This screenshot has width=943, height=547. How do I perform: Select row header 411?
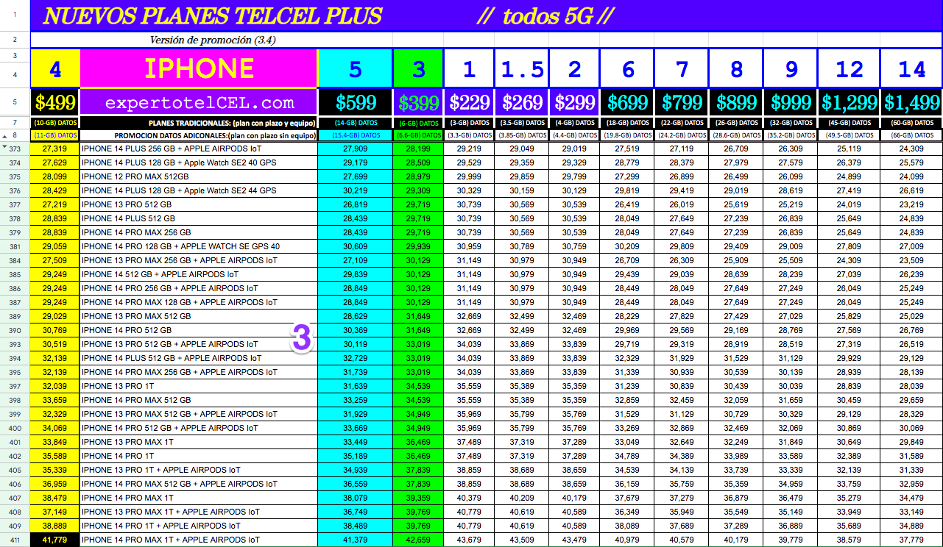[15, 540]
